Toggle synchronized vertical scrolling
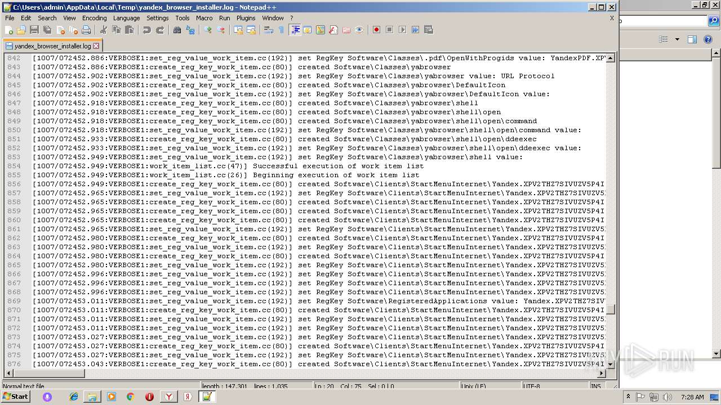Screen dimensions: 721x405 [x=238, y=30]
